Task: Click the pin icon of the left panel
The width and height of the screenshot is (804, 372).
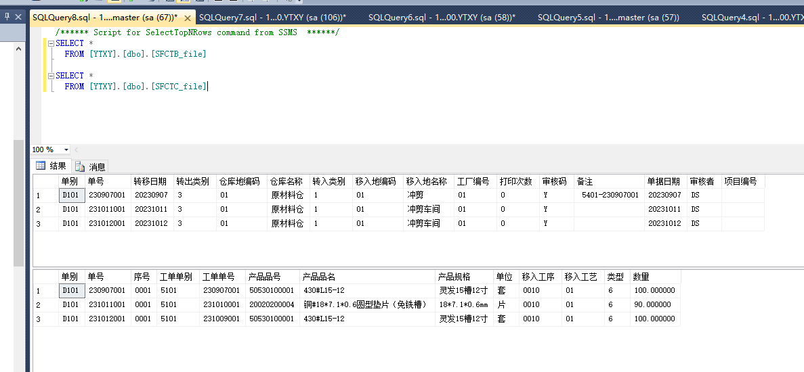Action: (7, 17)
